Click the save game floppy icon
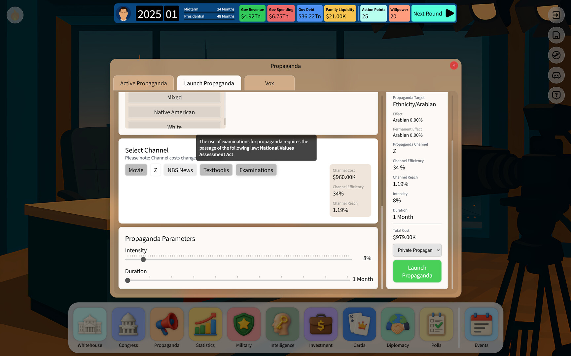 tap(556, 35)
